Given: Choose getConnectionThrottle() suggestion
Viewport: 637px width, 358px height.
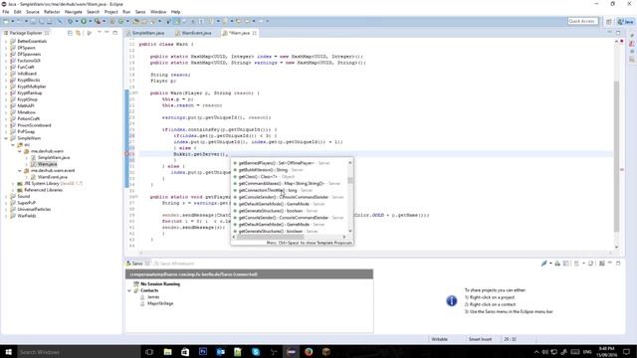Looking at the screenshot, I should click(290, 190).
